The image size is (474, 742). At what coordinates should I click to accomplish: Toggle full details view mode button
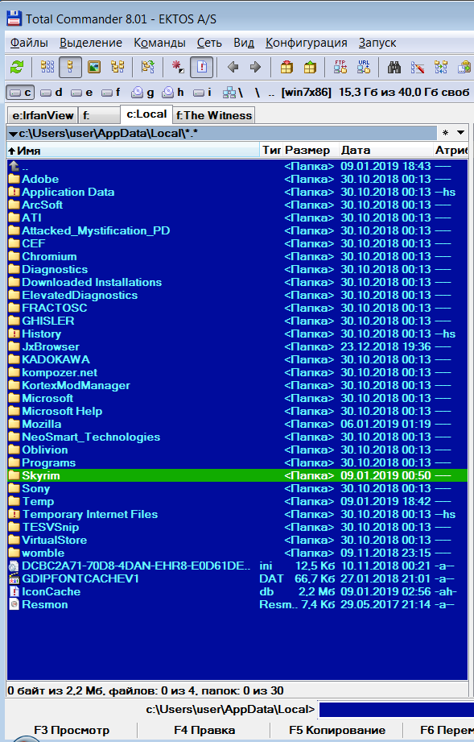point(70,67)
